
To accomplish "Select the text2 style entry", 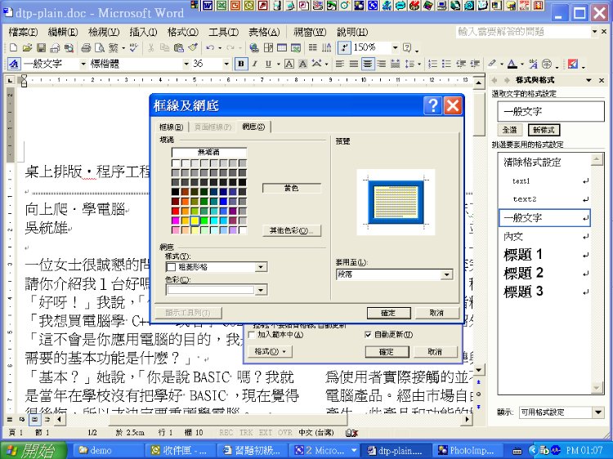I will coord(545,199).
